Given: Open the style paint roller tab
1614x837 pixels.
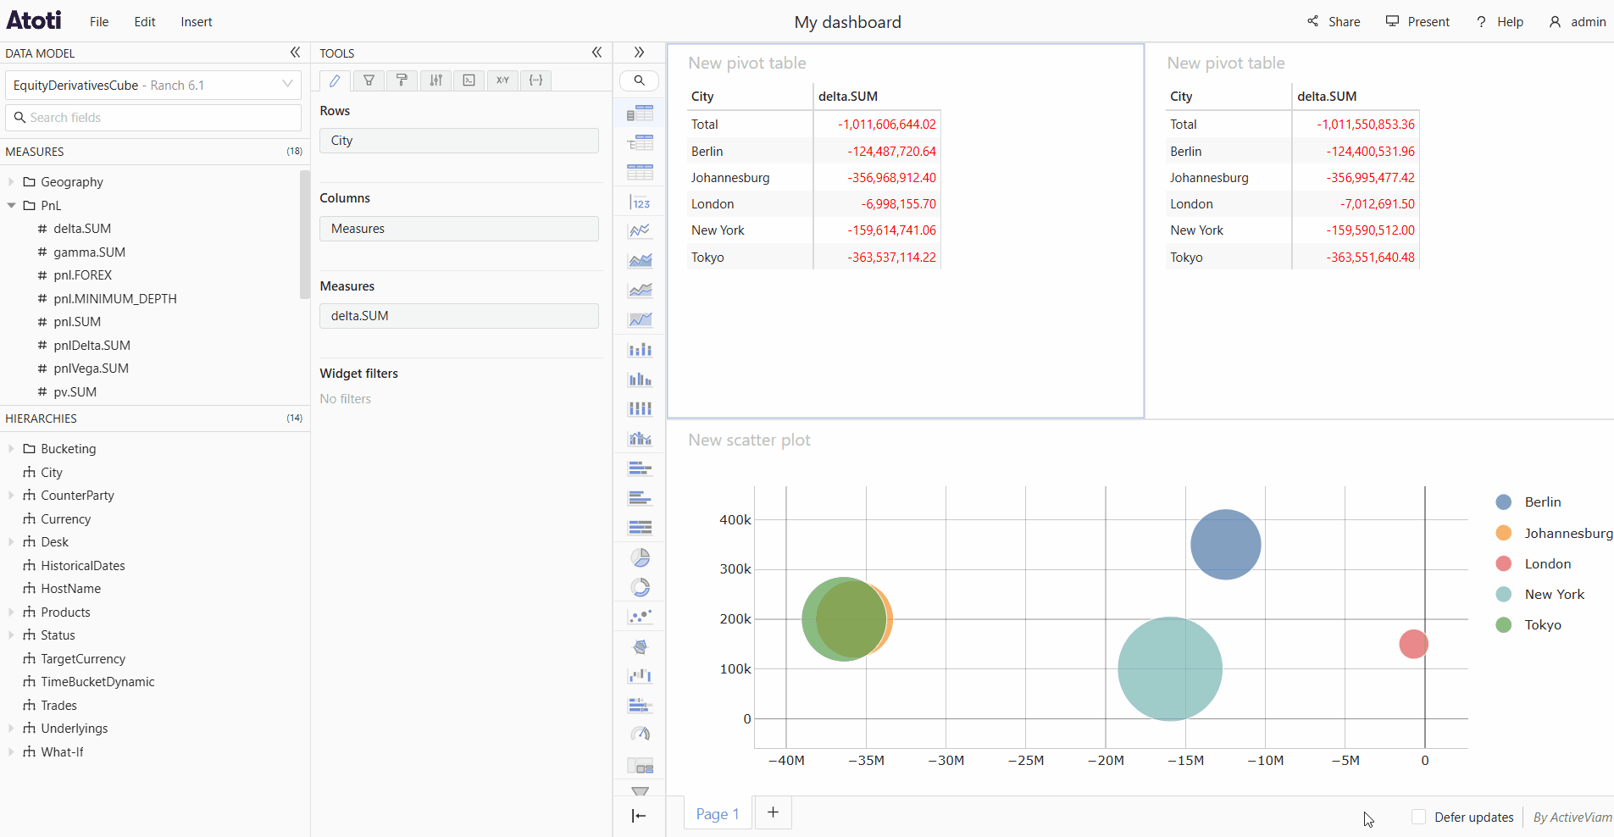Looking at the screenshot, I should pos(402,80).
